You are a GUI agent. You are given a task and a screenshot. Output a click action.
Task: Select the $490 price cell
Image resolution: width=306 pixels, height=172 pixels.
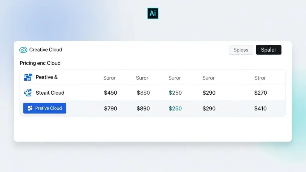click(x=111, y=93)
